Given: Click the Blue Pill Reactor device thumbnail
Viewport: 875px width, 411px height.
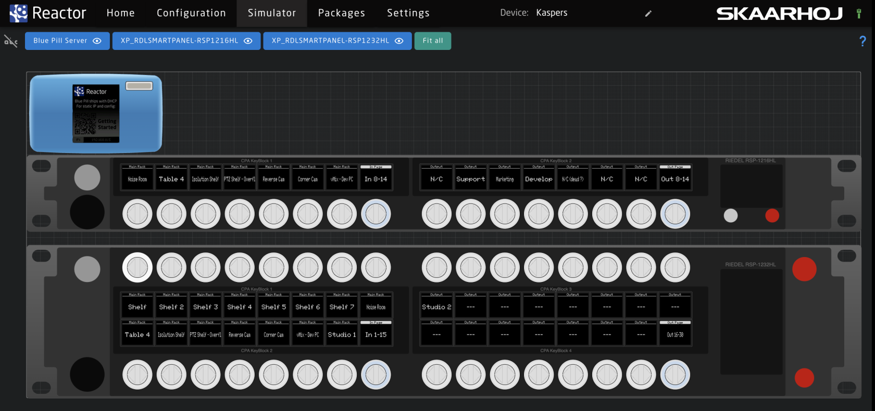Looking at the screenshot, I should point(96,113).
